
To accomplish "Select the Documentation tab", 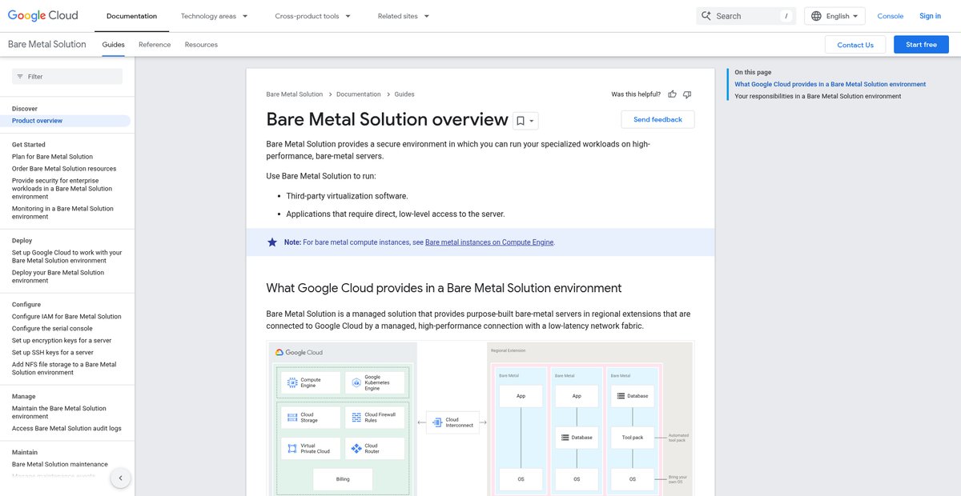I will (131, 16).
